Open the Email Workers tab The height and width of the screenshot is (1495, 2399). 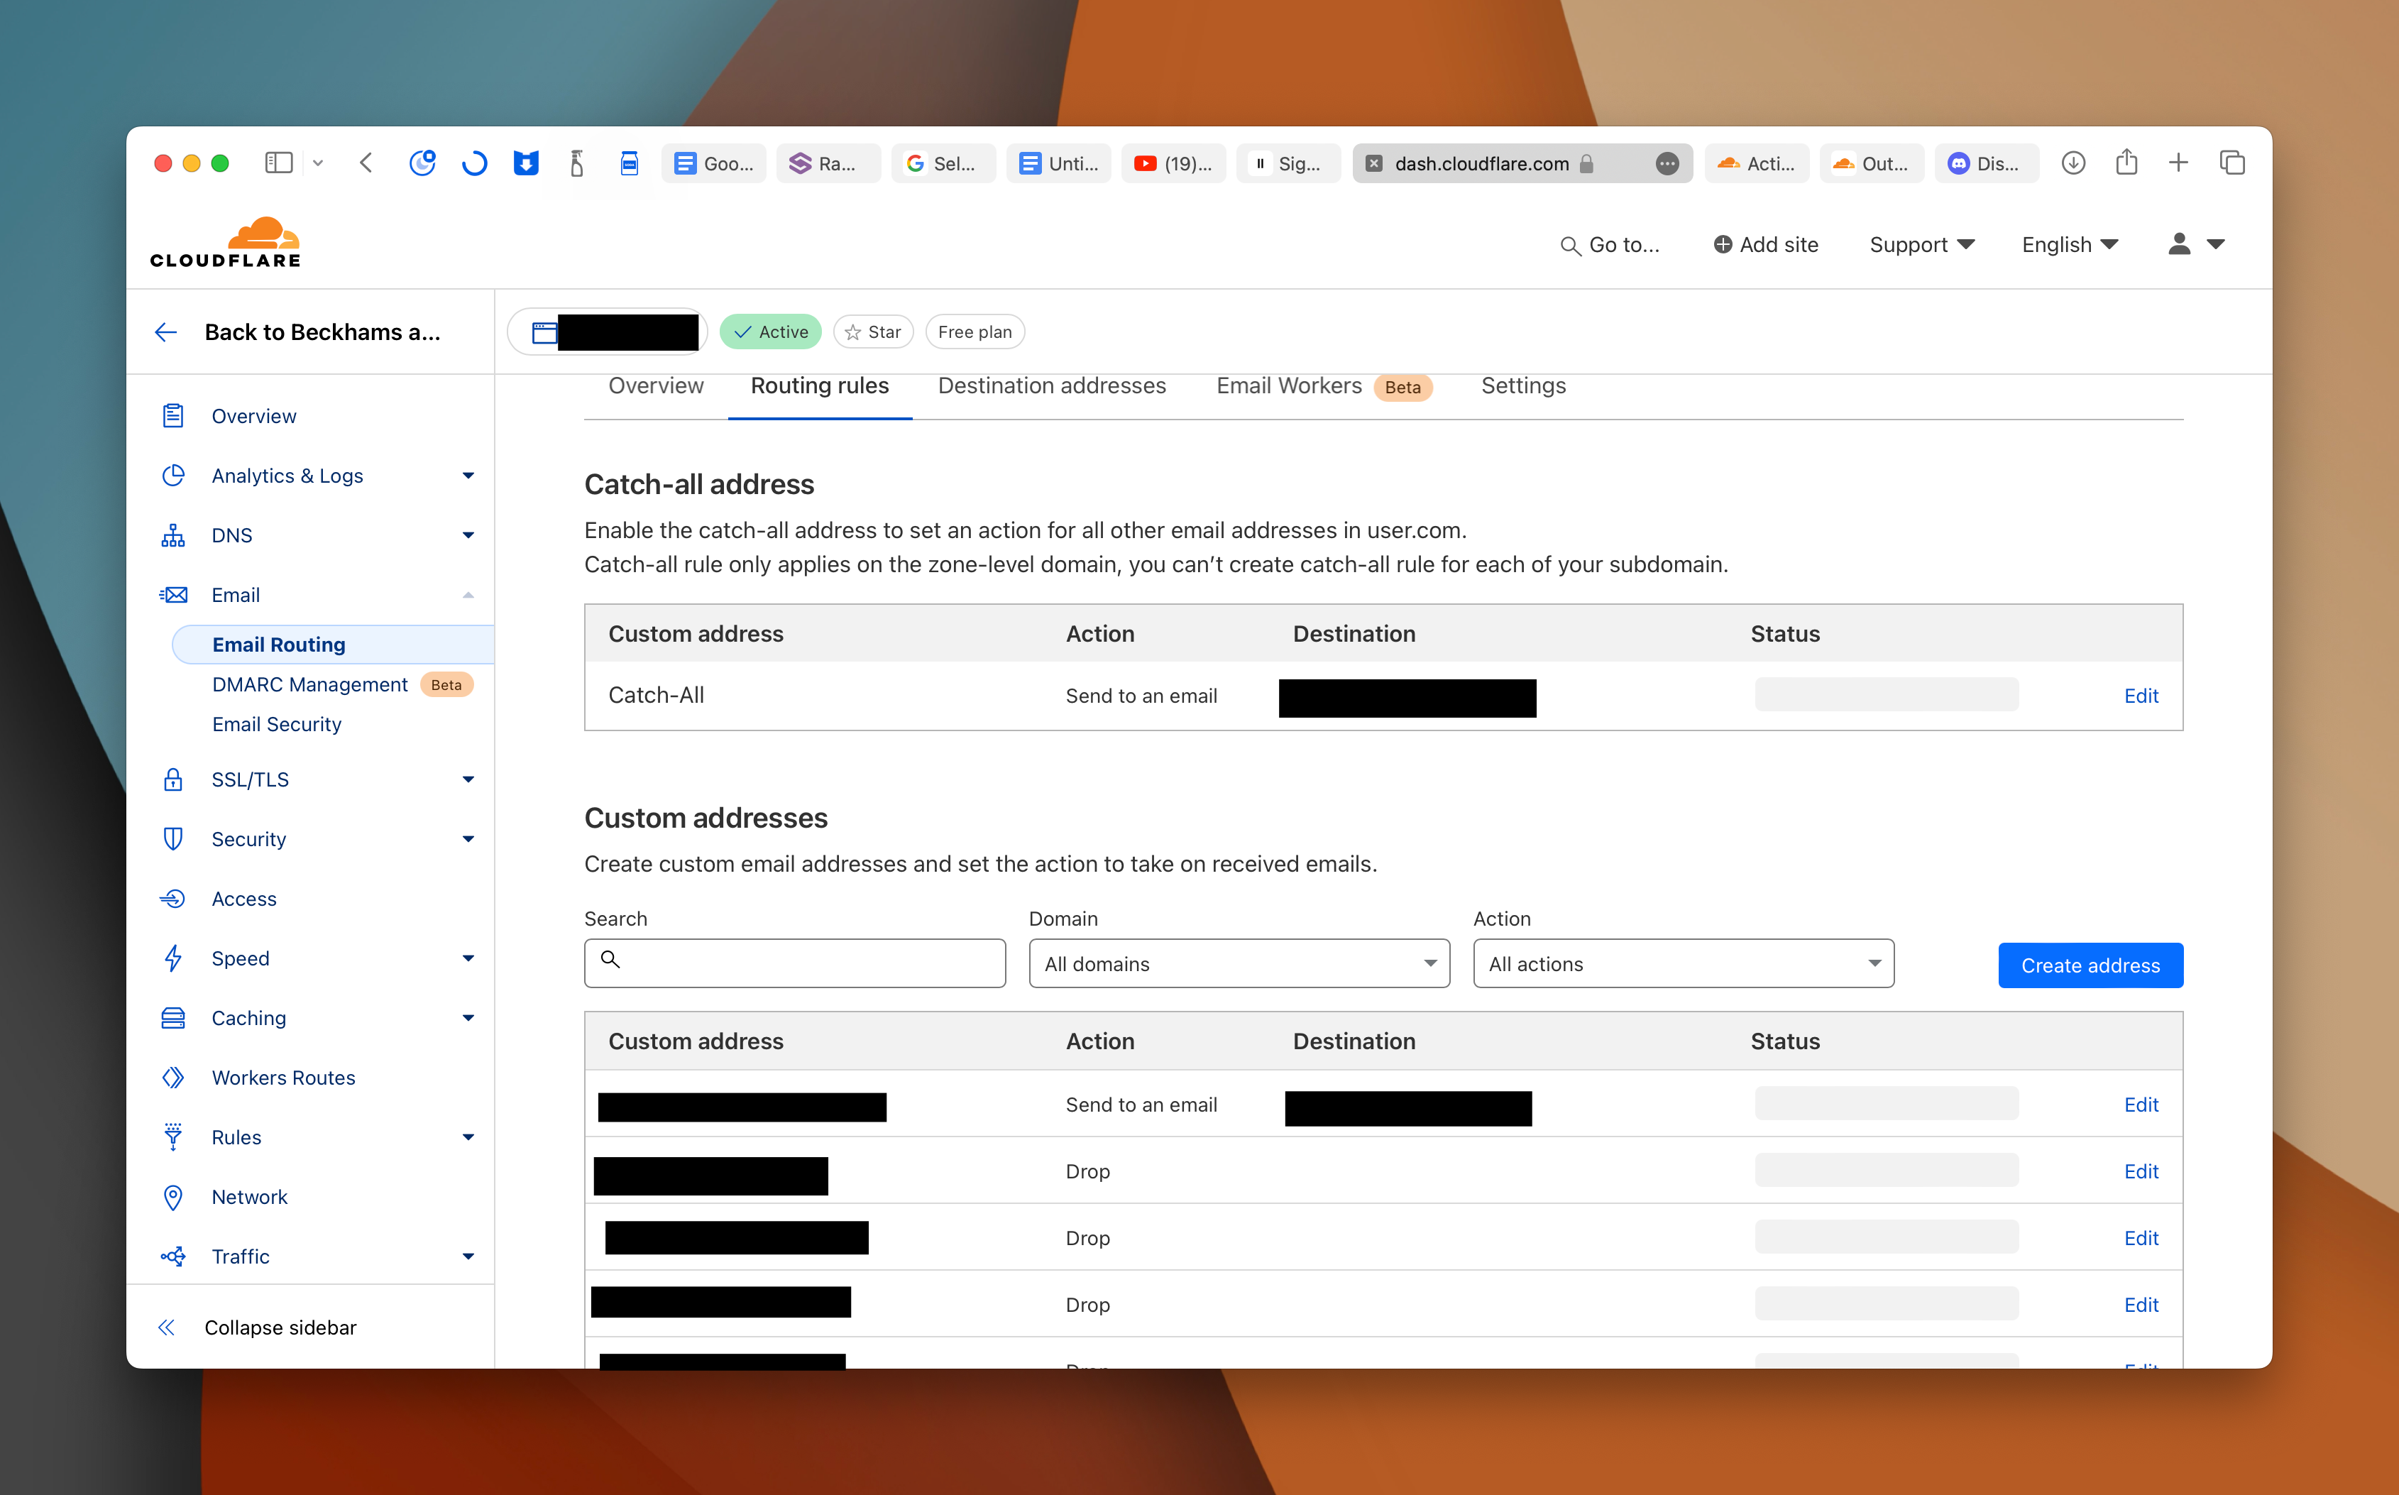1288,385
